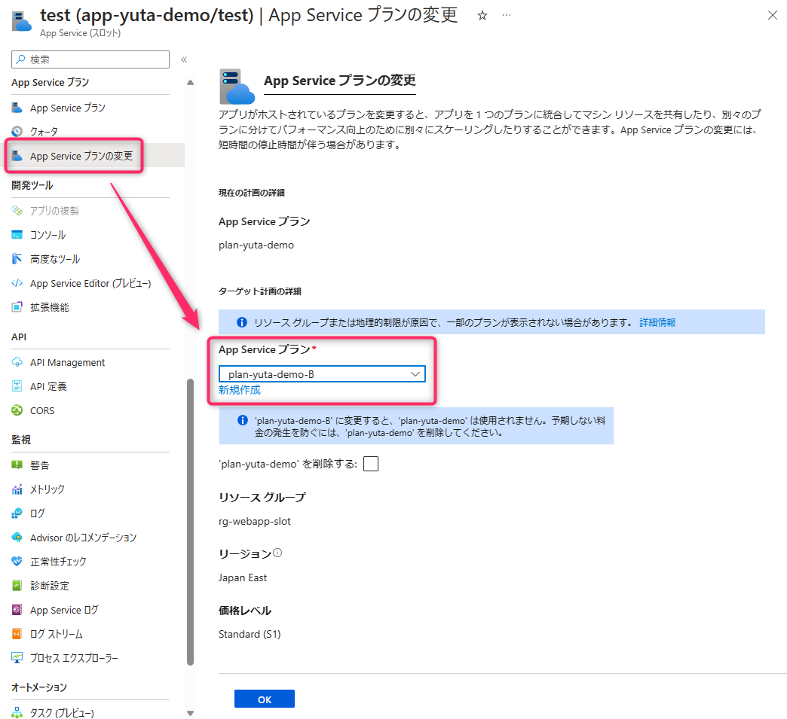Click the ログ ストリーム icon
Screen dimensions: 787x719
coord(17,634)
